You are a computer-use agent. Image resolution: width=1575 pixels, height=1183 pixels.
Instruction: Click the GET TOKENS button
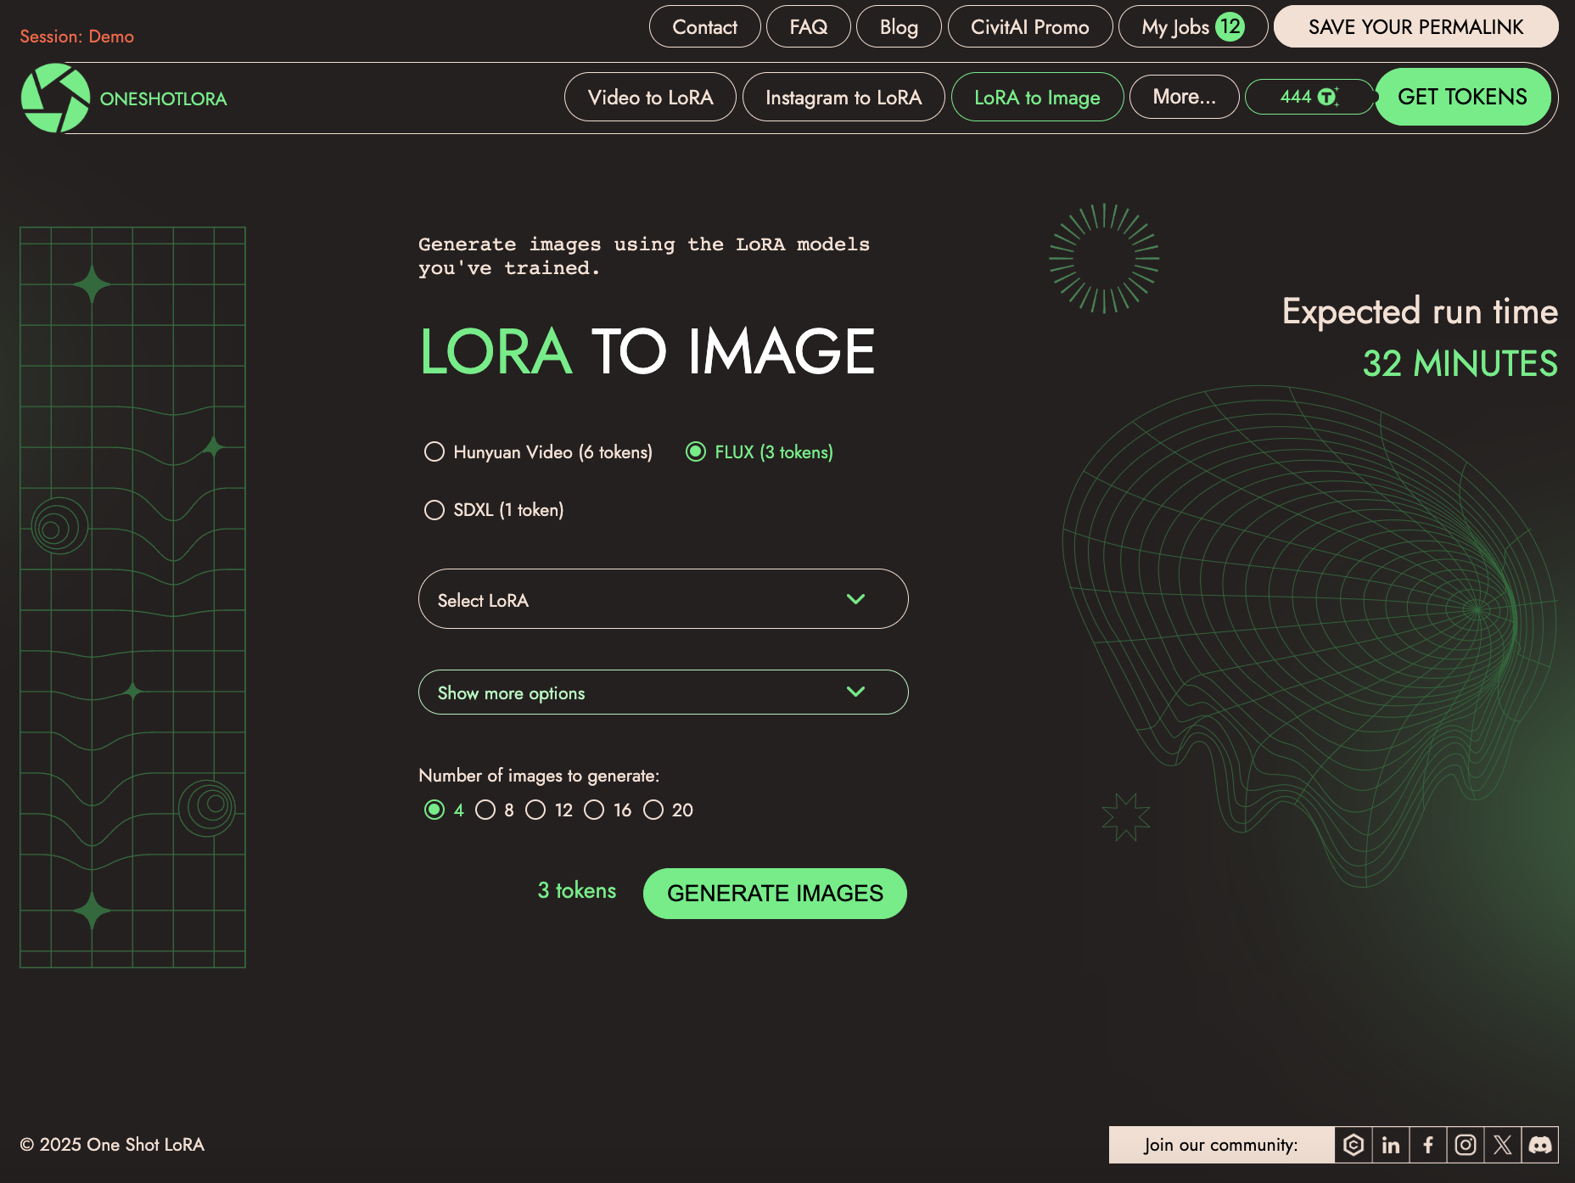click(1463, 97)
